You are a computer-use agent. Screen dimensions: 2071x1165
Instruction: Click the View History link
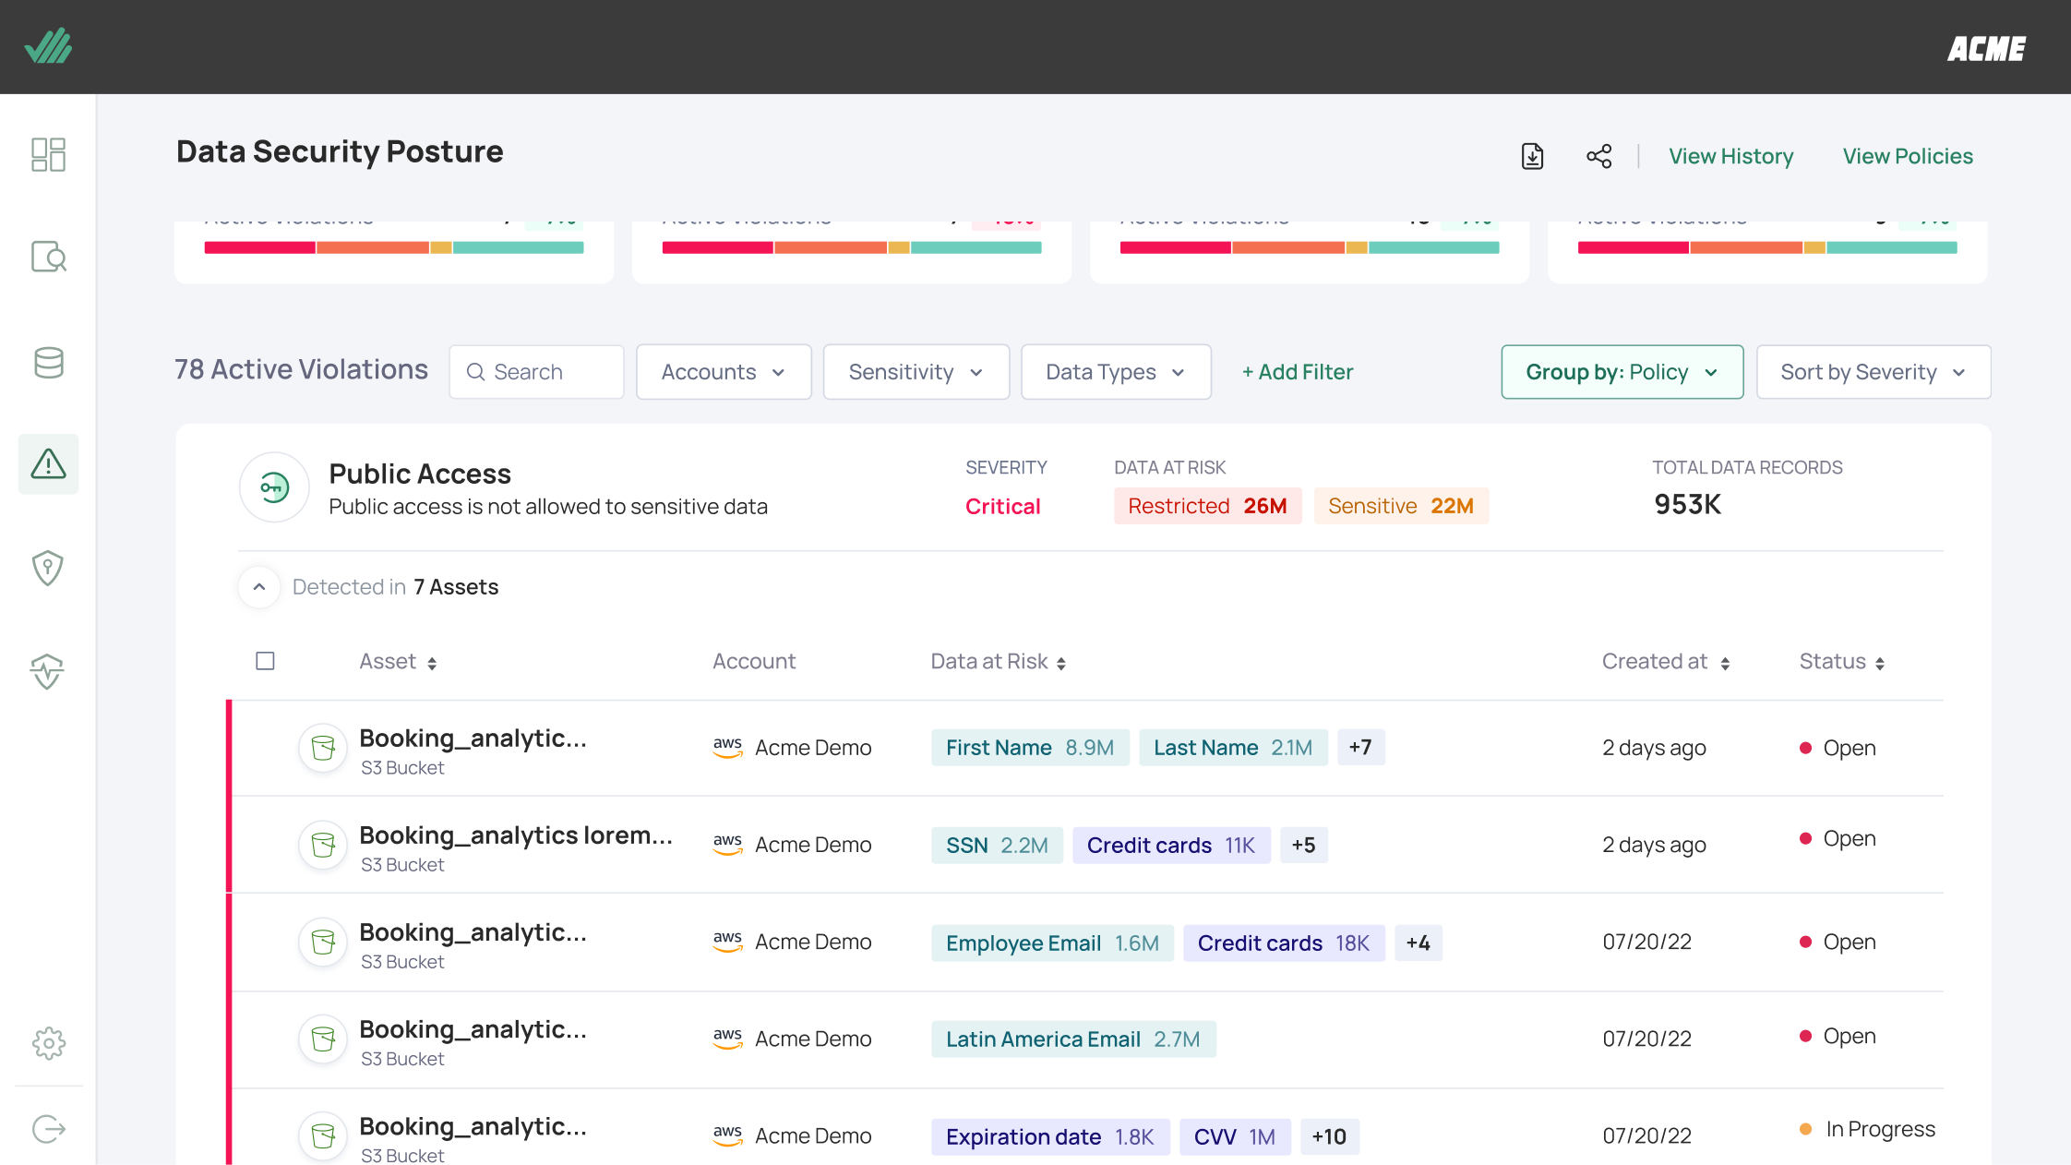[x=1730, y=156]
